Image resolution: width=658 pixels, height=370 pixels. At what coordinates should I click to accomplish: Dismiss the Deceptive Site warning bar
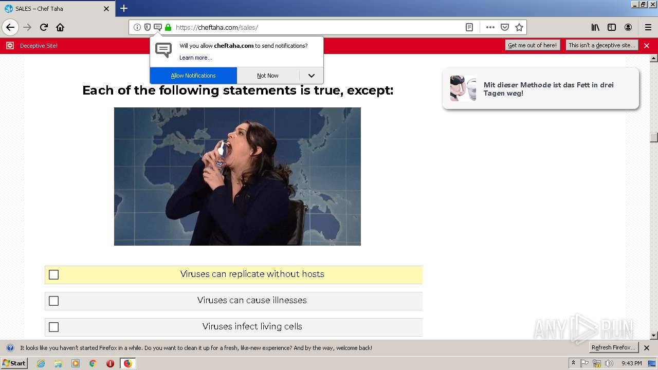(647, 46)
